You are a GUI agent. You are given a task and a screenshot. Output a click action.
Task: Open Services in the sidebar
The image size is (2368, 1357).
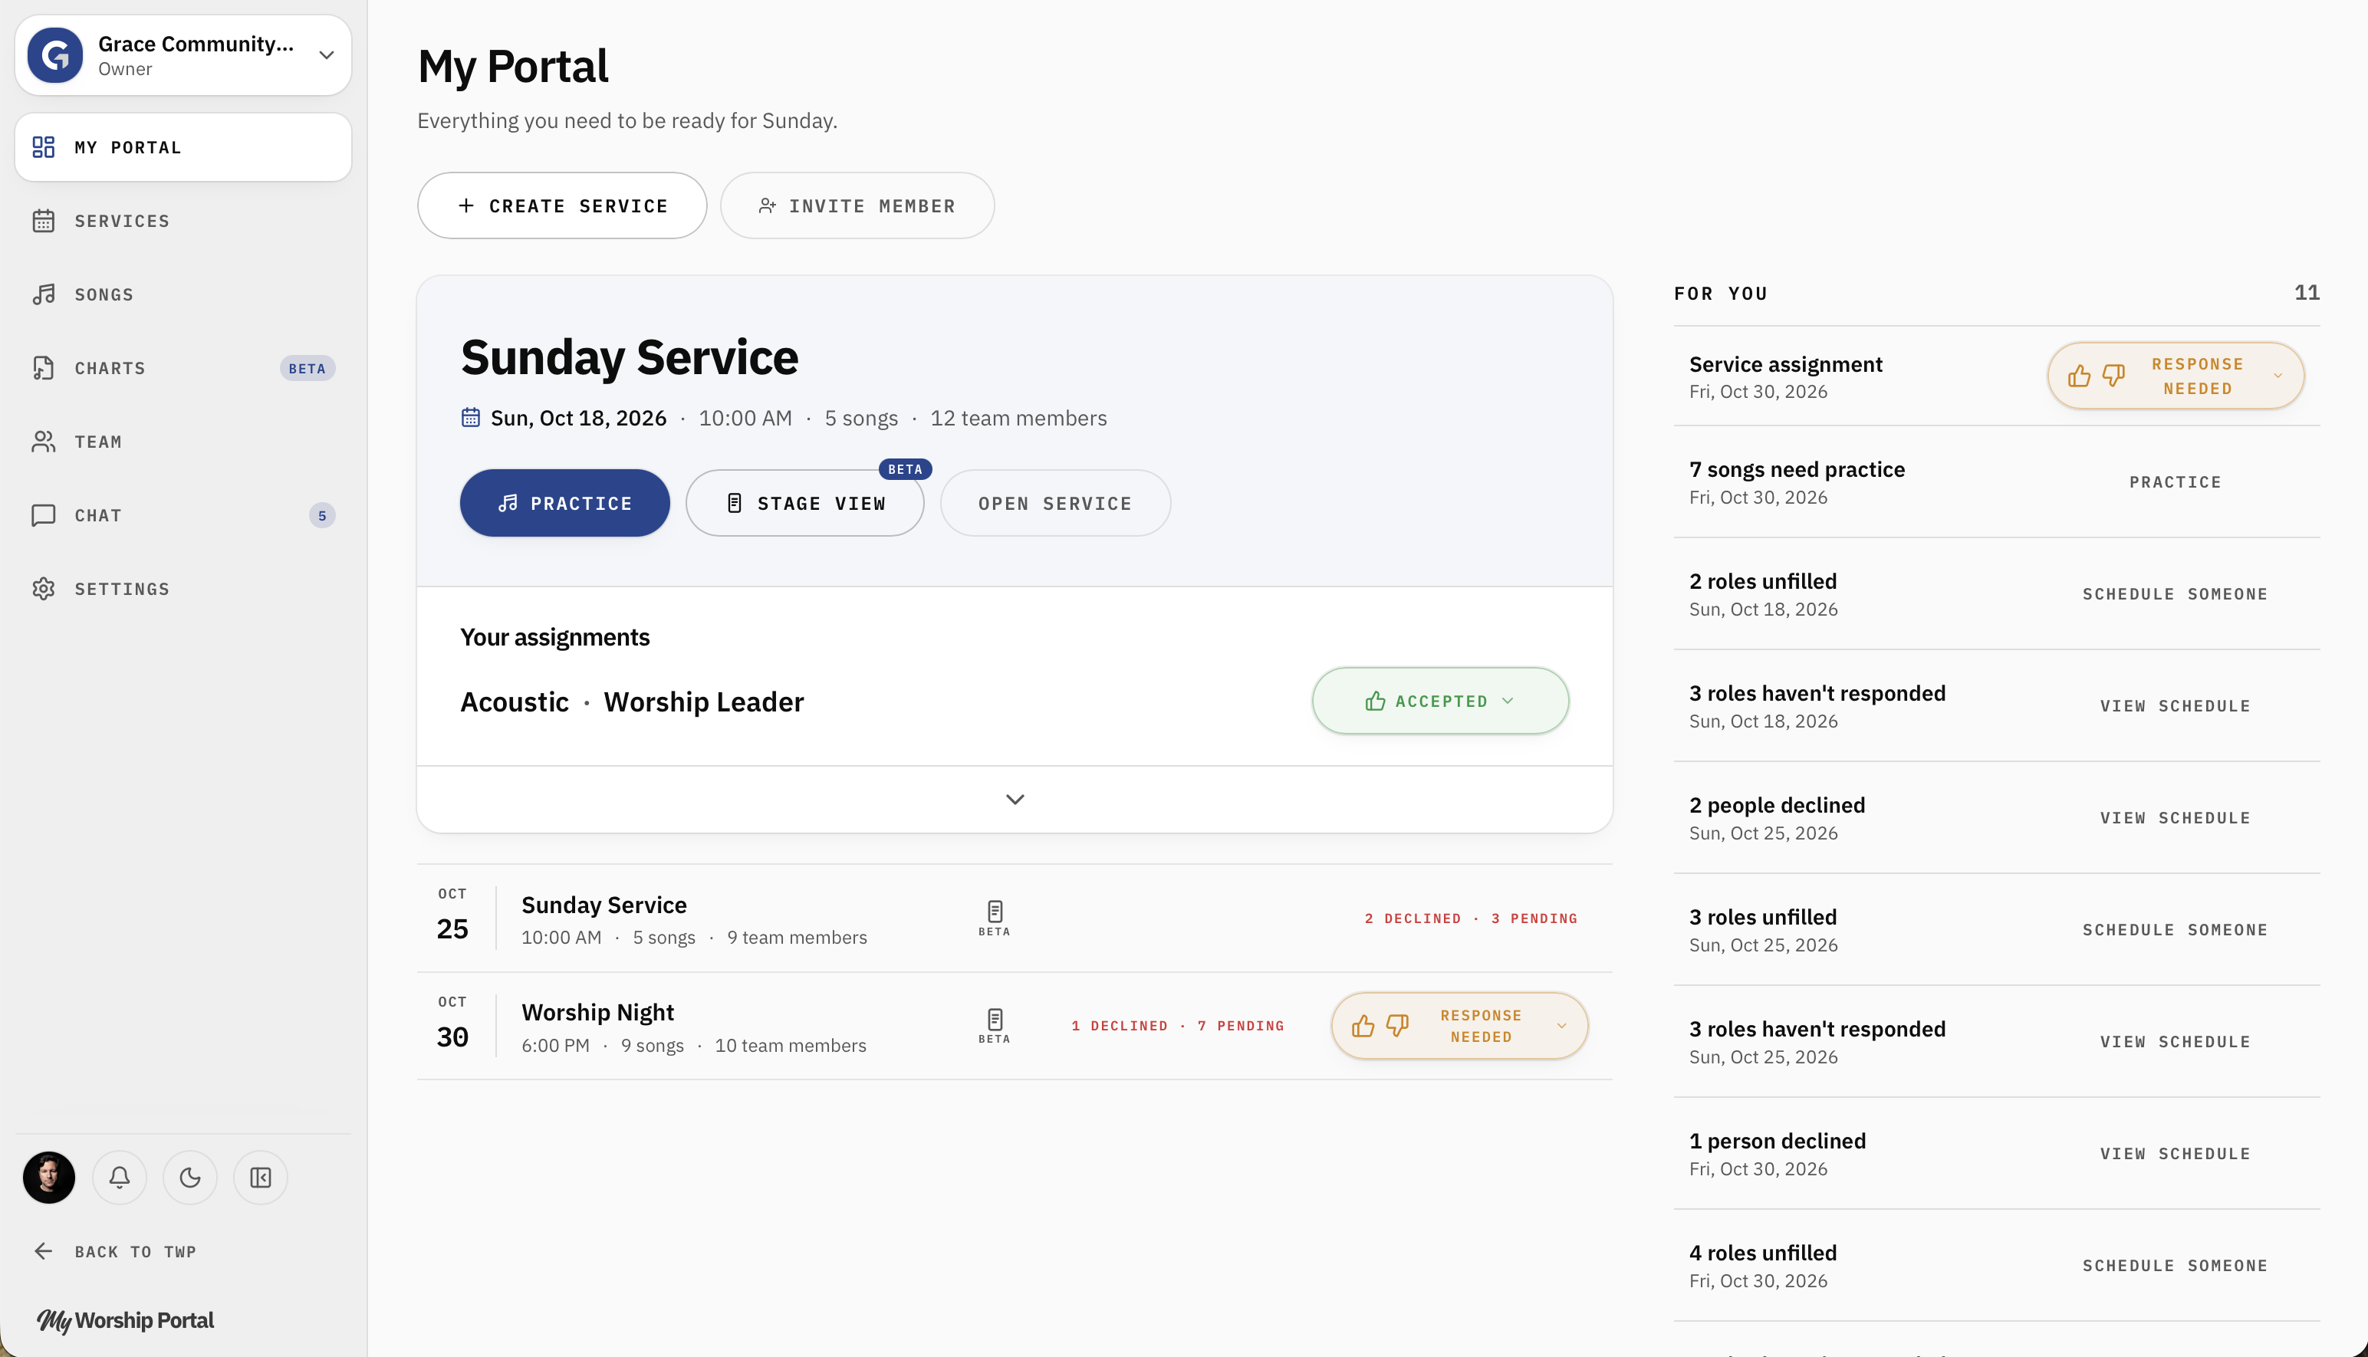[183, 221]
